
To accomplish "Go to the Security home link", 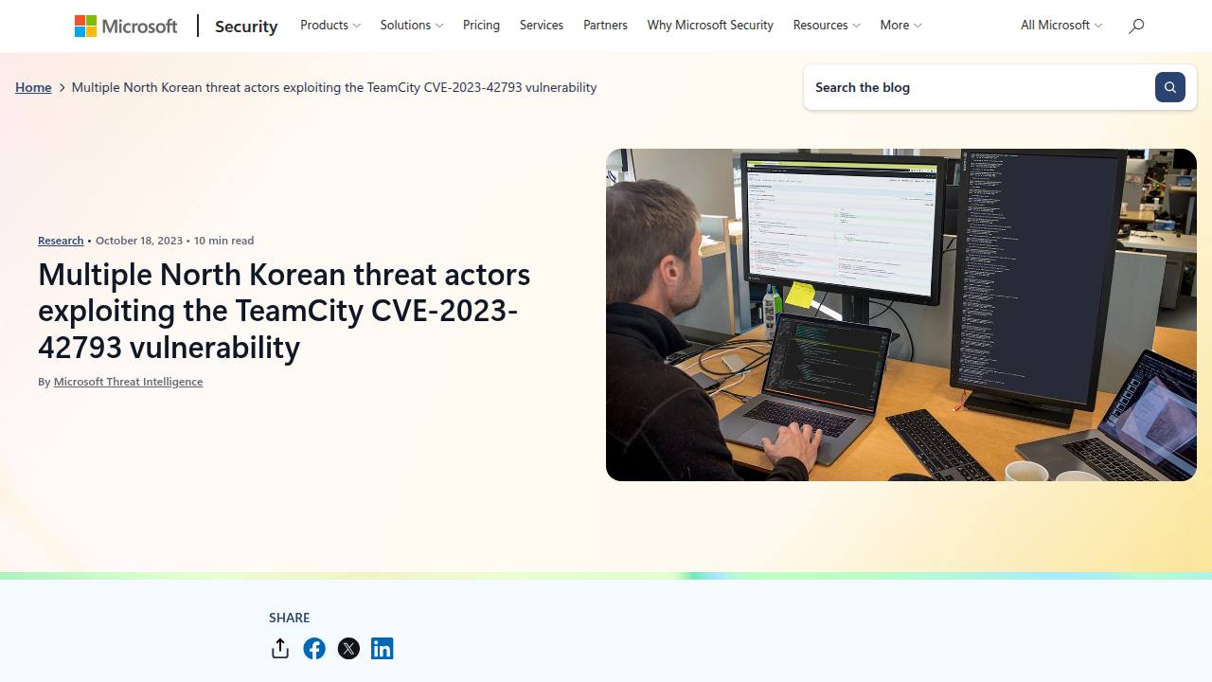I will pyautogui.click(x=246, y=27).
